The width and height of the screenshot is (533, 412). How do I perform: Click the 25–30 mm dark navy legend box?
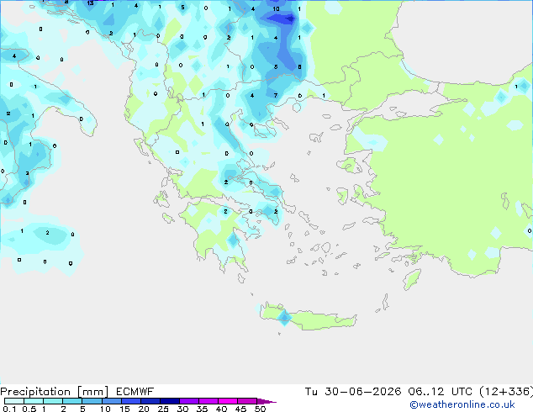(x=170, y=401)
